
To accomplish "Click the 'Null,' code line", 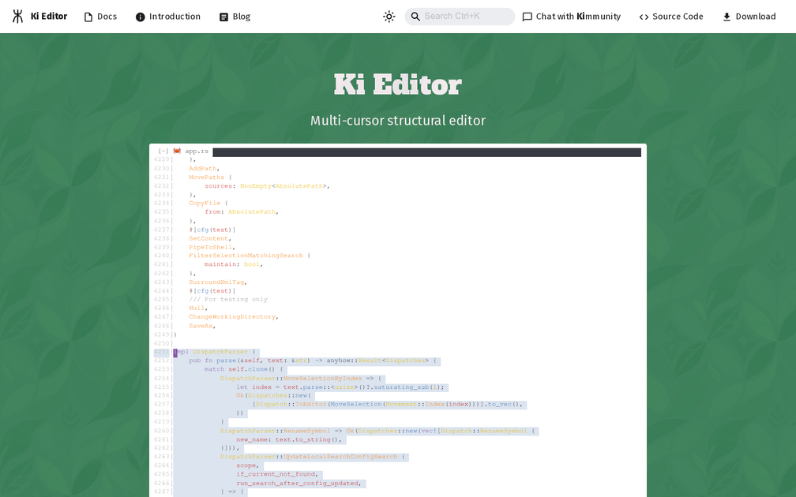I will [x=198, y=308].
